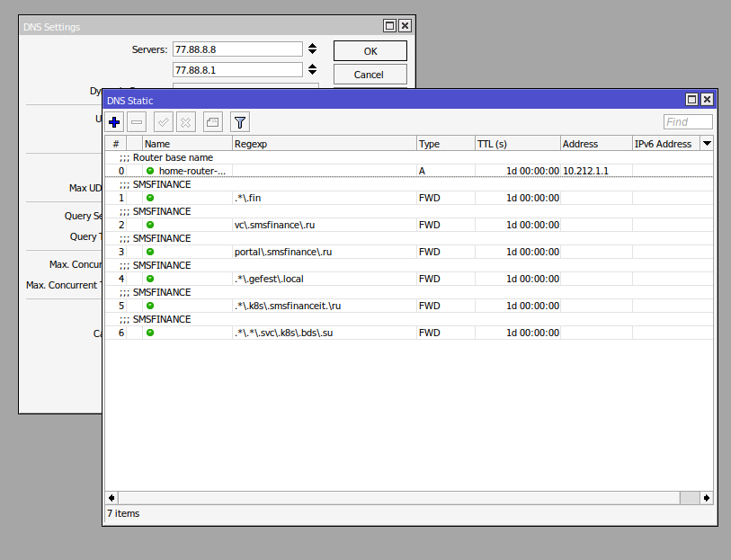Click the horizontal scrollbar right arrow
This screenshot has width=731, height=560.
pyautogui.click(x=707, y=497)
